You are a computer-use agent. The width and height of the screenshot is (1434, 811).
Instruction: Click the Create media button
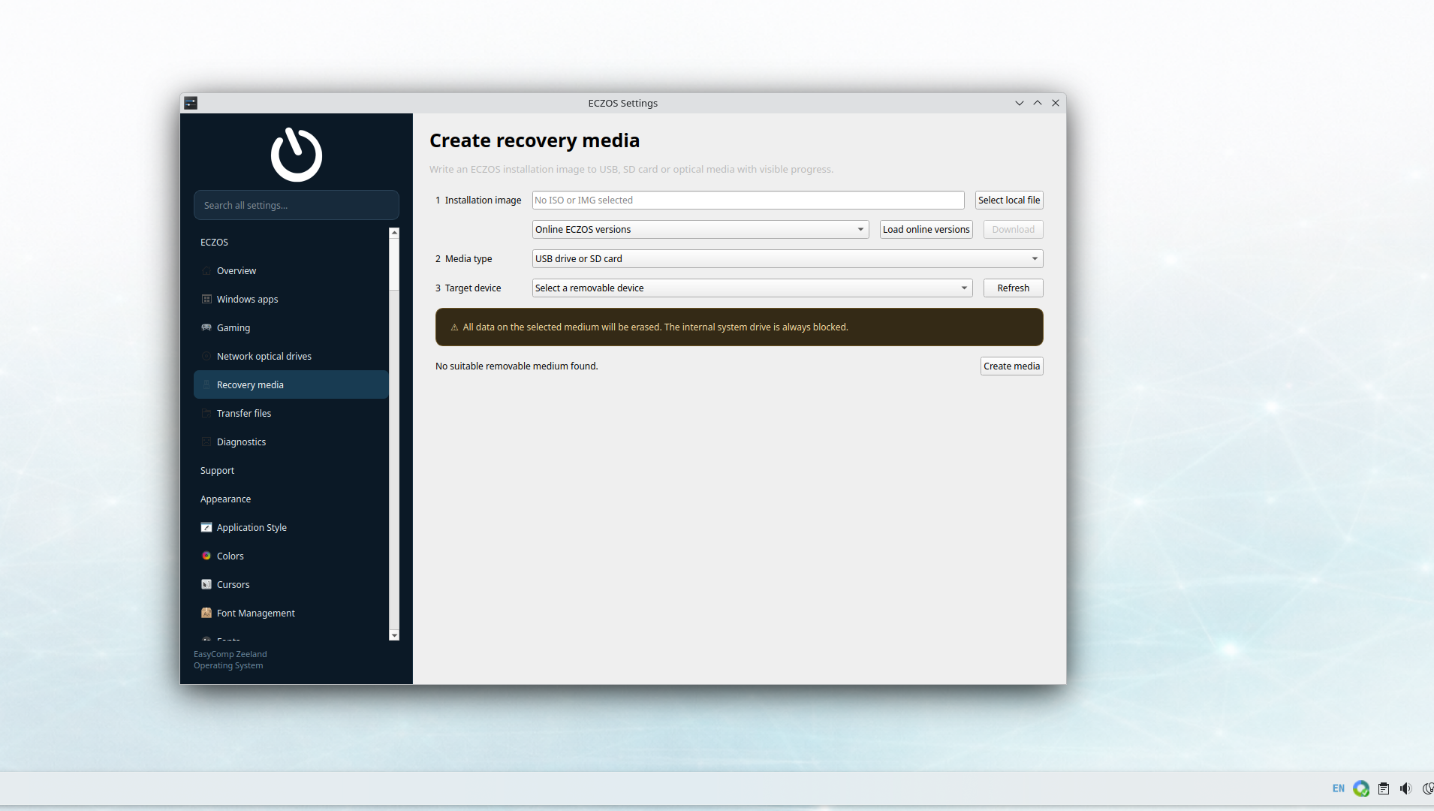point(1012,366)
